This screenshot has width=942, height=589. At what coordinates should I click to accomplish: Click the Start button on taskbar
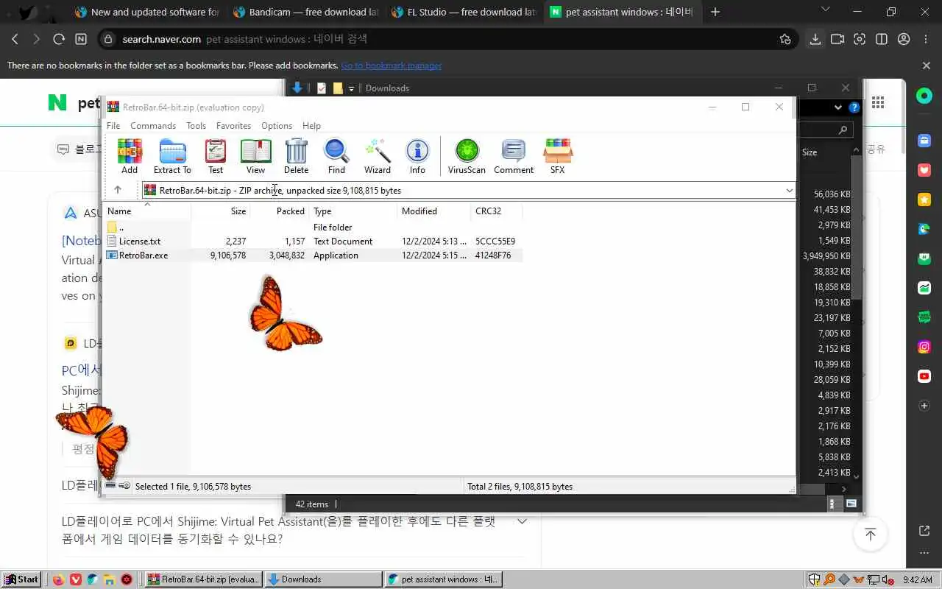click(x=21, y=579)
